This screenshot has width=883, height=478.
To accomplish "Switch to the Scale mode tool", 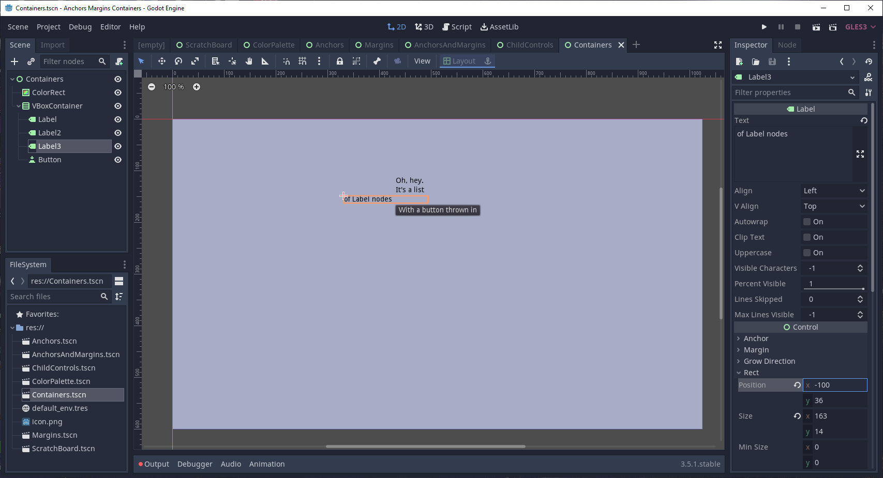I will click(x=195, y=61).
